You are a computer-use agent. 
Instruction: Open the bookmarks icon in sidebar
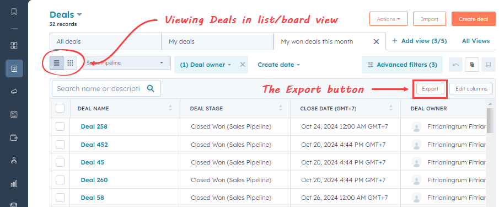tap(14, 12)
